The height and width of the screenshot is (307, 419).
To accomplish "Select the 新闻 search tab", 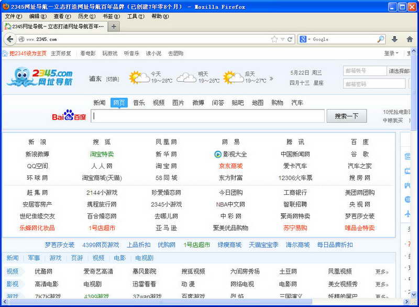I will coord(100,103).
